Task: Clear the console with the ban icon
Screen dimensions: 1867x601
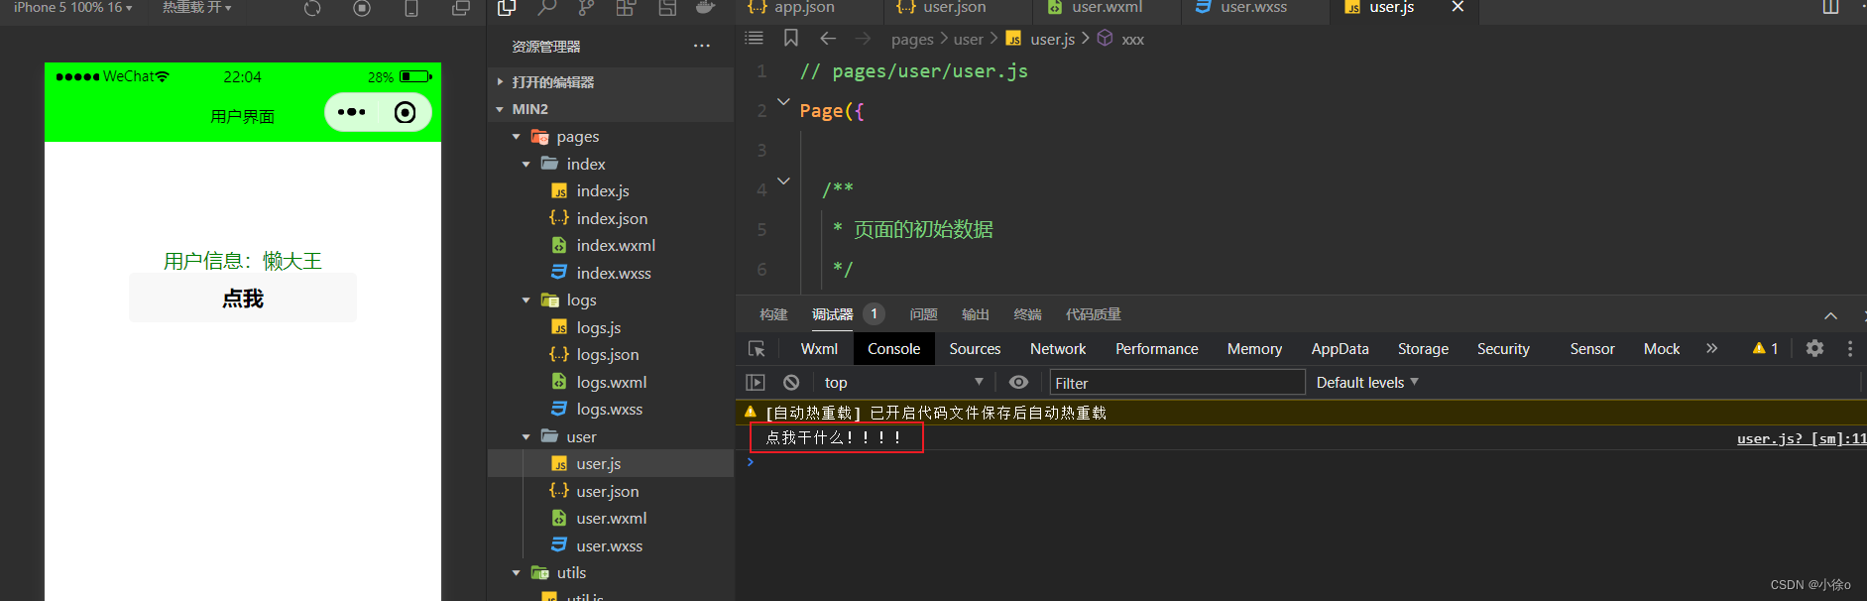Action: [791, 383]
